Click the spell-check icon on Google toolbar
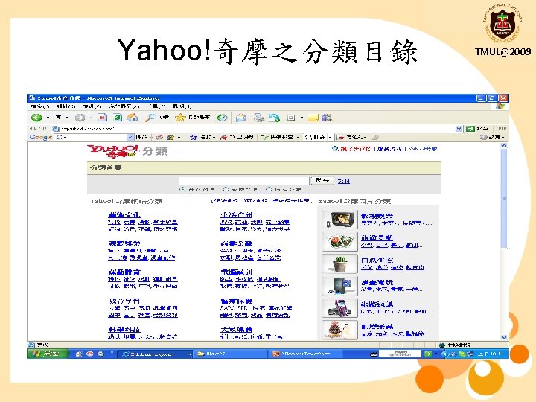Screen dimensions: 536x402 pos(264,138)
